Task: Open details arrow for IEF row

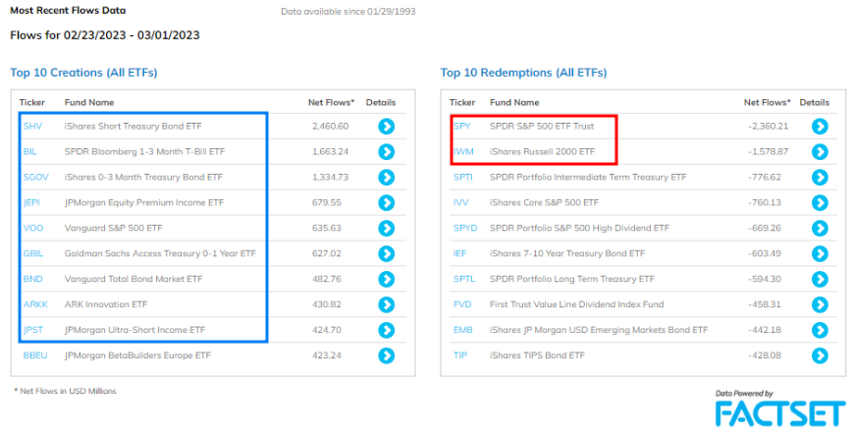Action: click(820, 253)
